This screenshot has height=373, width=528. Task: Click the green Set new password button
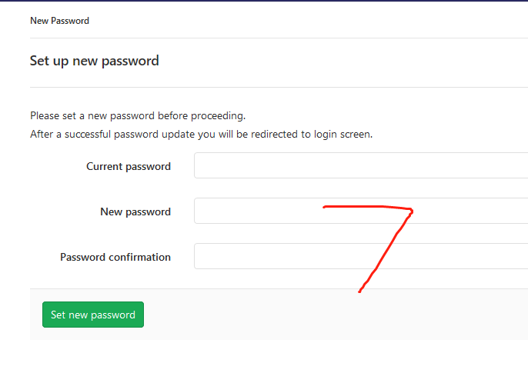[93, 315]
